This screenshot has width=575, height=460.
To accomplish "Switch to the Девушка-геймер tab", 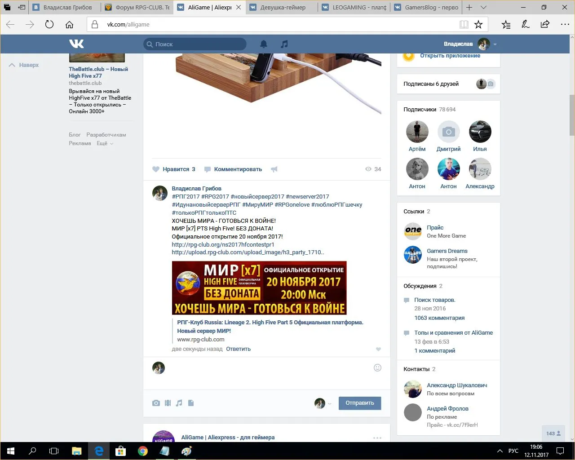I will [282, 7].
